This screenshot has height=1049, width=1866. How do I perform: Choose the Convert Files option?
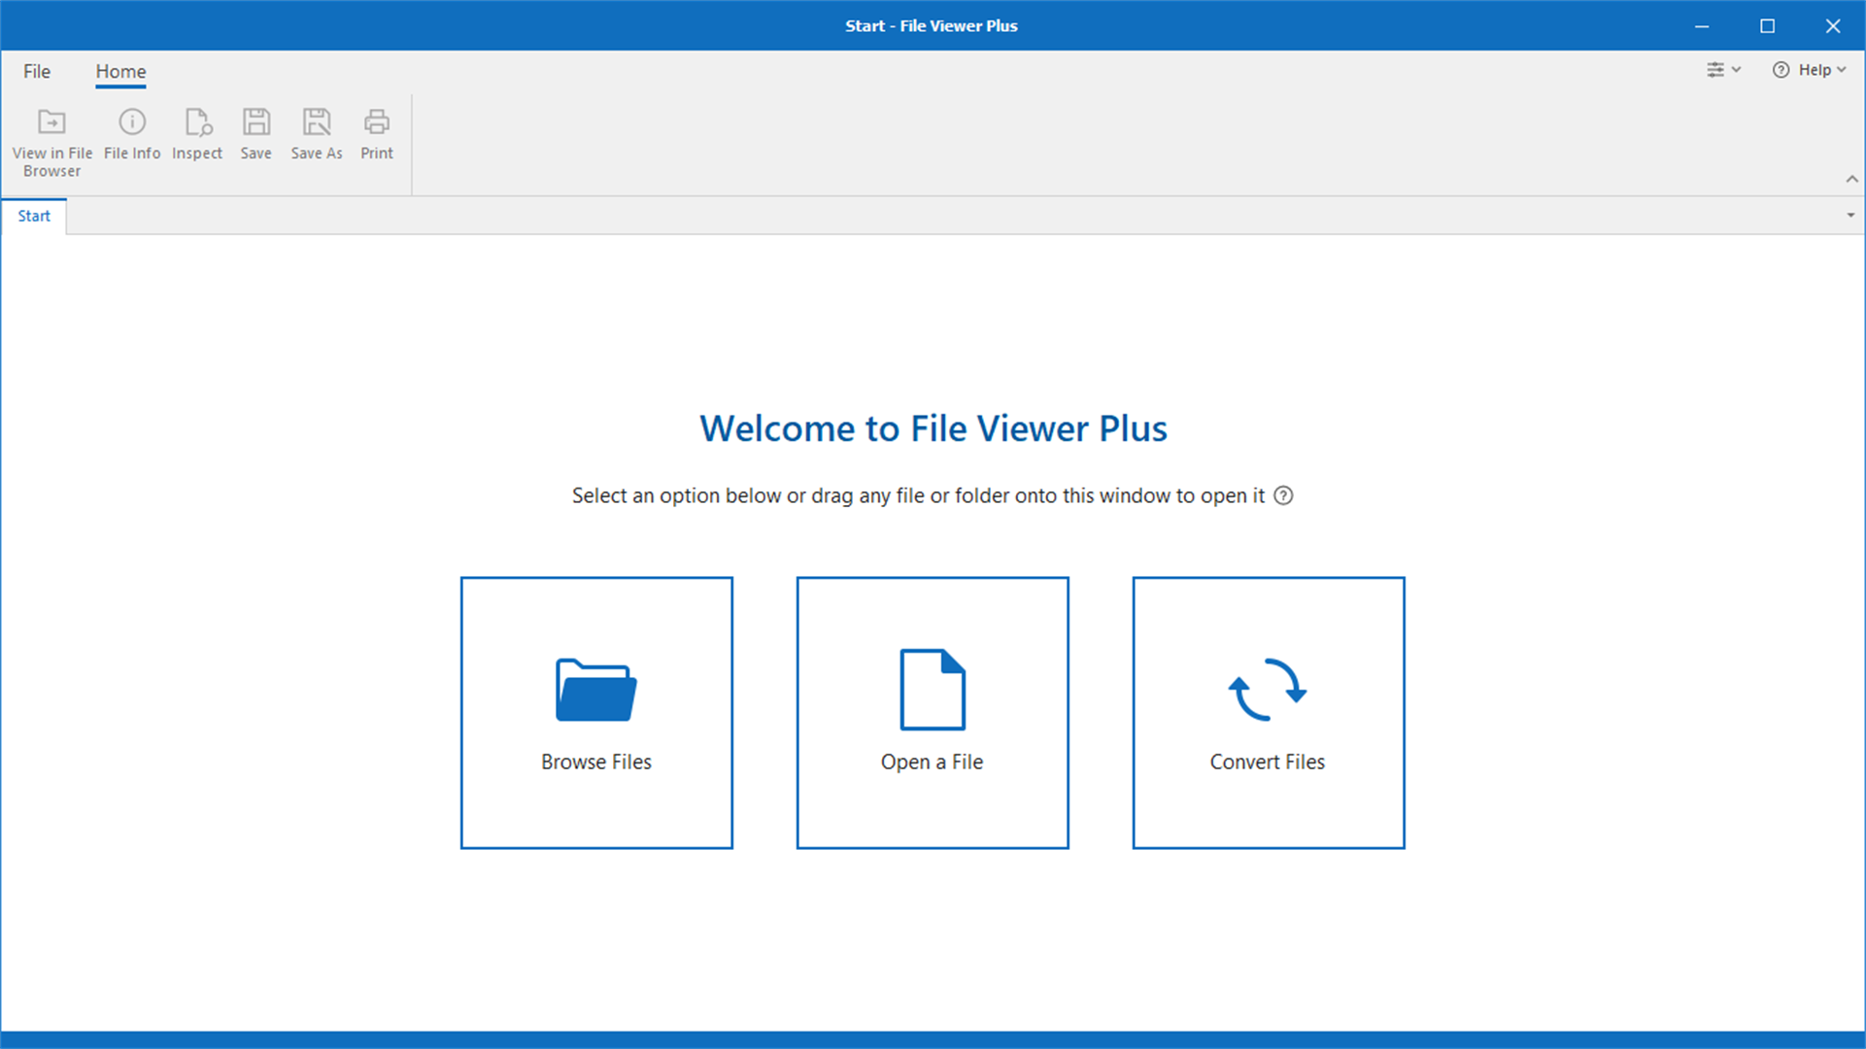tap(1268, 713)
